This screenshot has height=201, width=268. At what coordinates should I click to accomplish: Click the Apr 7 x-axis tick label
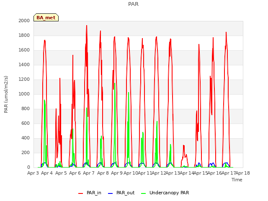pyautogui.click(x=89, y=173)
